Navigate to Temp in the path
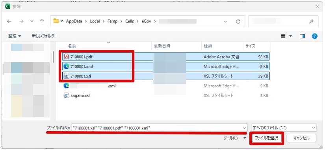Image resolution: width=325 pixels, height=150 pixels. point(112,21)
